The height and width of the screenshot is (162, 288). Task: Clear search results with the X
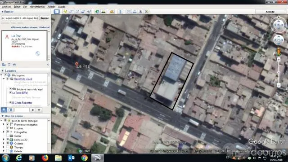point(48,65)
